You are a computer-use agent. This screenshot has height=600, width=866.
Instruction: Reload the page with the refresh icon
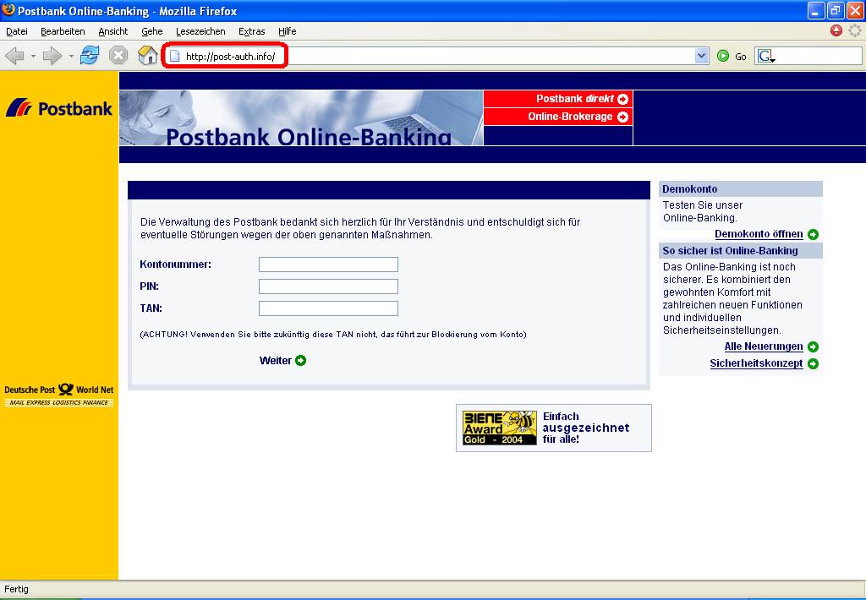click(x=90, y=55)
